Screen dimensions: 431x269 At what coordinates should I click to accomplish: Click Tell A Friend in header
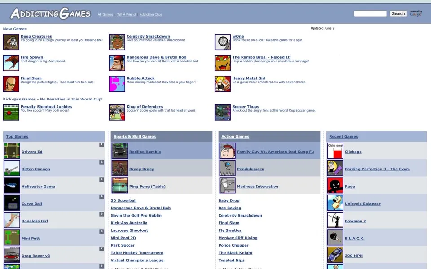click(126, 14)
